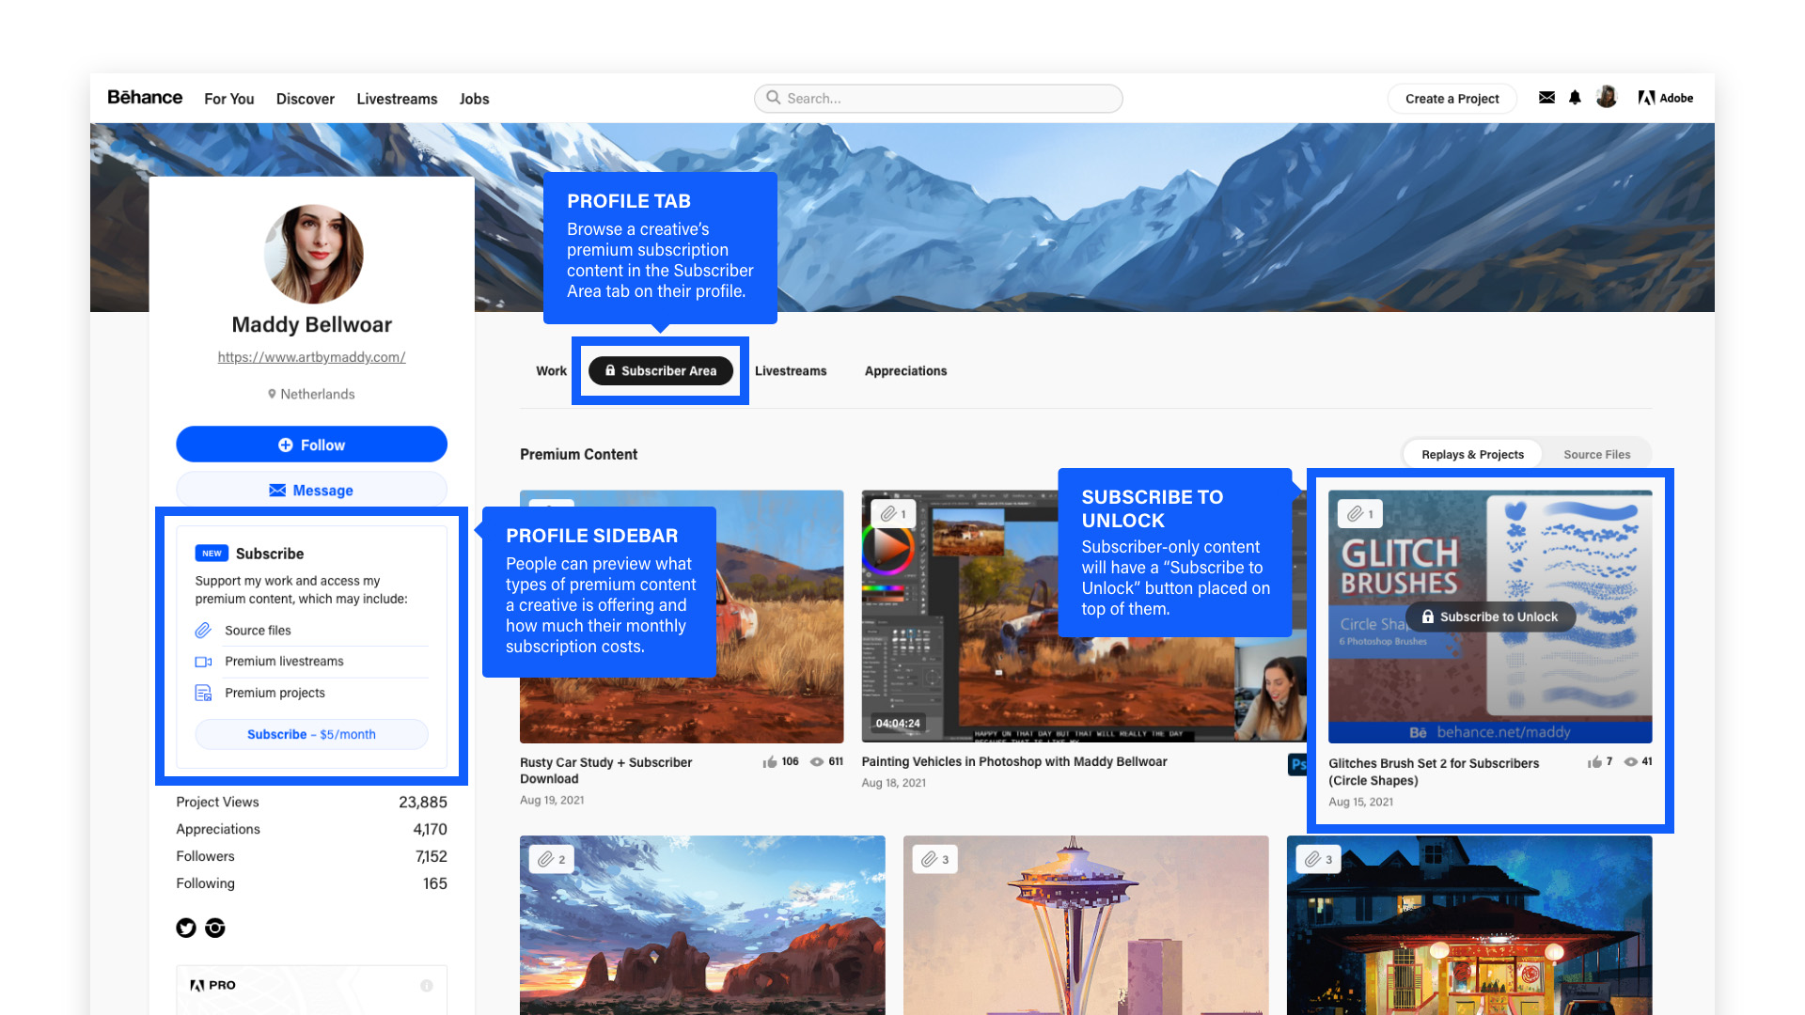Click the attachment badge on desert arches artwork
The height and width of the screenshot is (1015, 1805).
552,859
